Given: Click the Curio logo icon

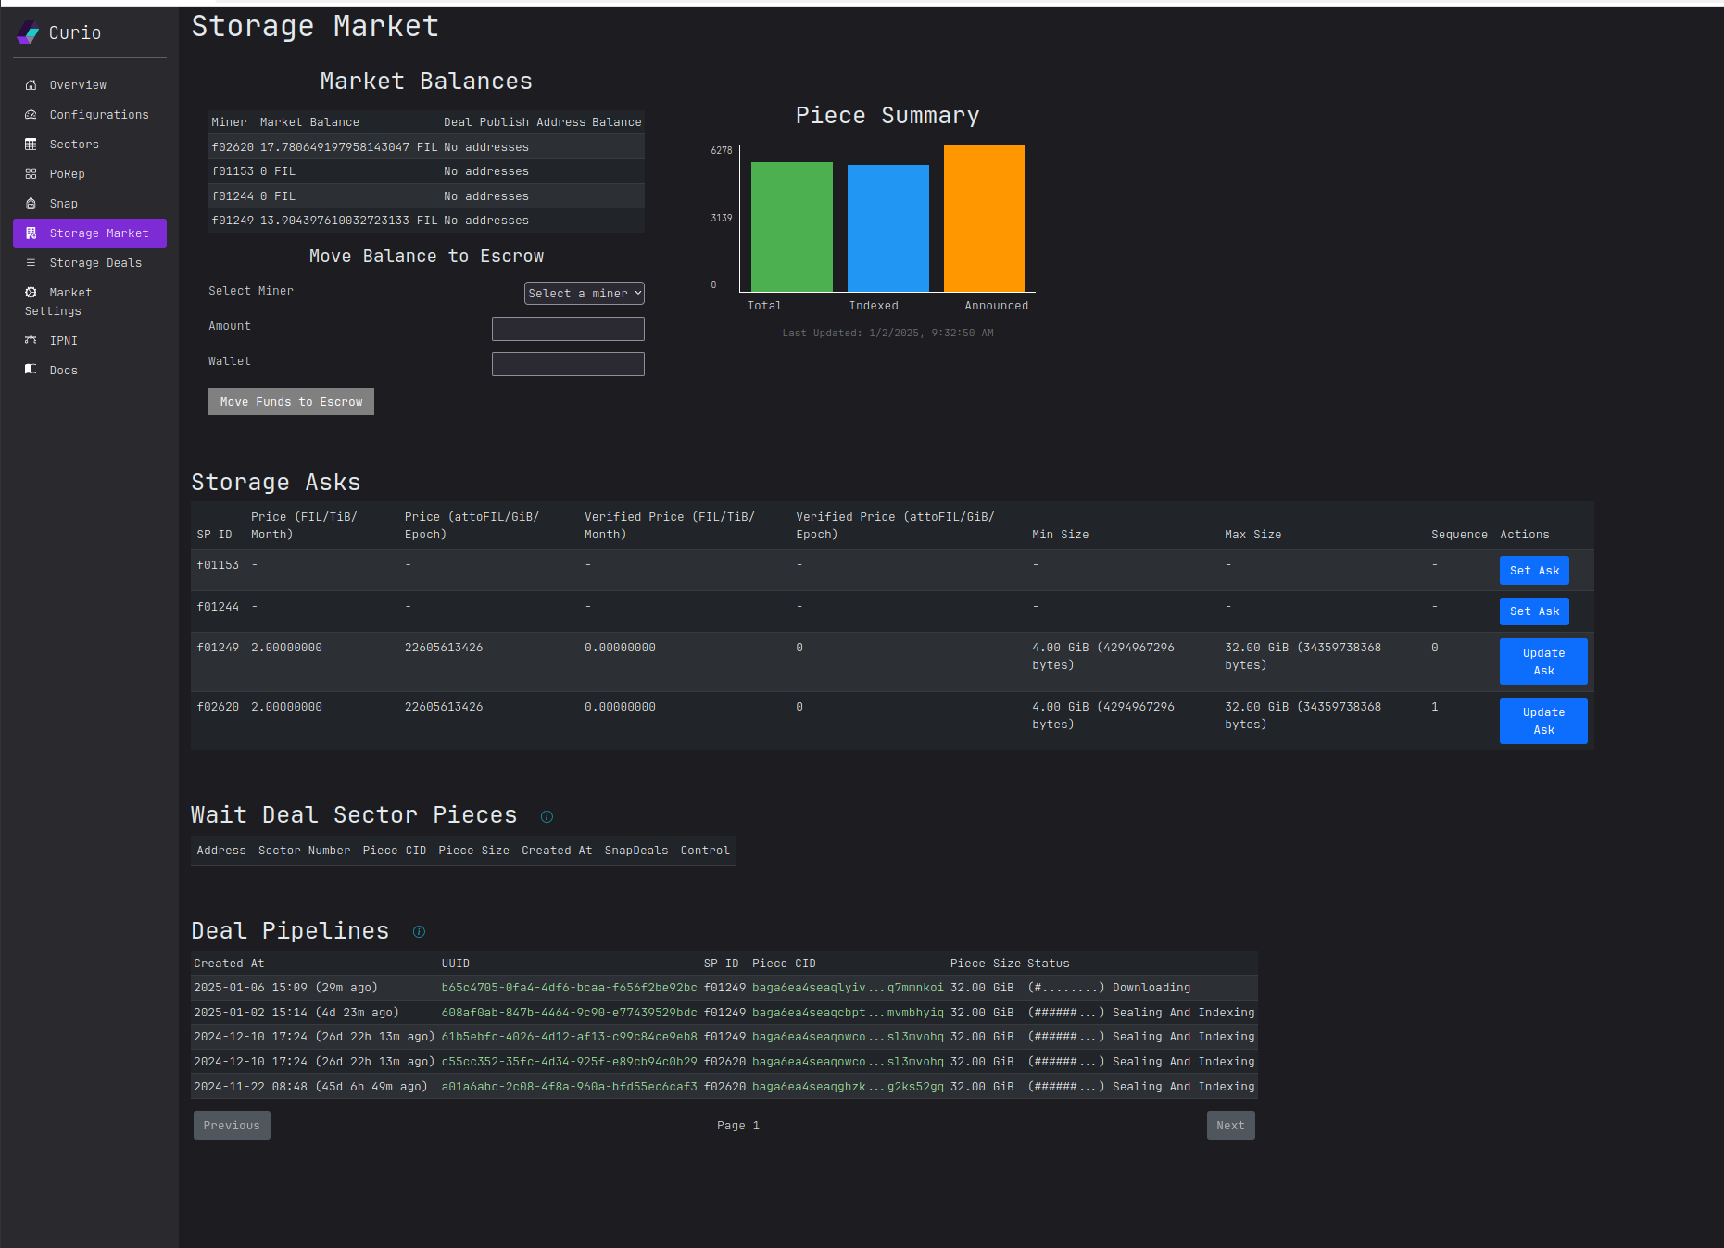Looking at the screenshot, I should coord(28,33).
